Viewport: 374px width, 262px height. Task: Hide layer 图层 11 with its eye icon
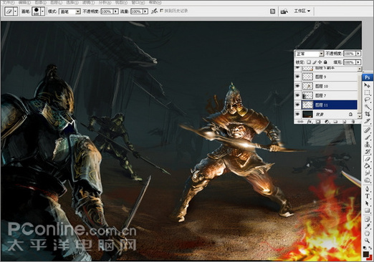[x=297, y=105]
